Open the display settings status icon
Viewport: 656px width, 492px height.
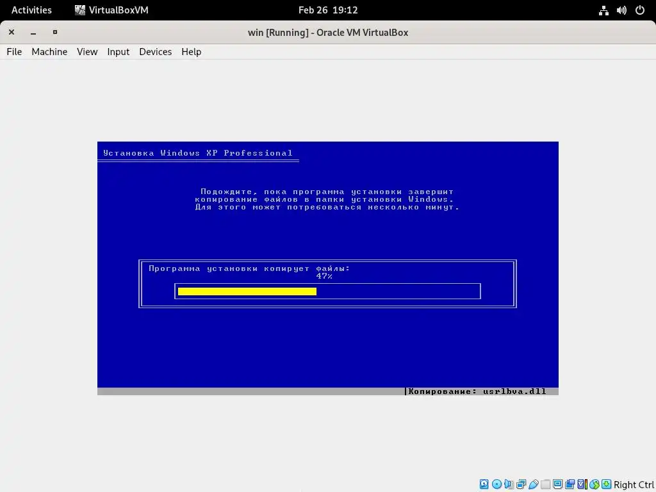pos(558,484)
